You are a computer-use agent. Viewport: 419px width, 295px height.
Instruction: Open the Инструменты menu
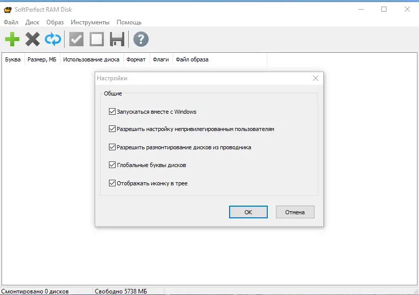90,22
